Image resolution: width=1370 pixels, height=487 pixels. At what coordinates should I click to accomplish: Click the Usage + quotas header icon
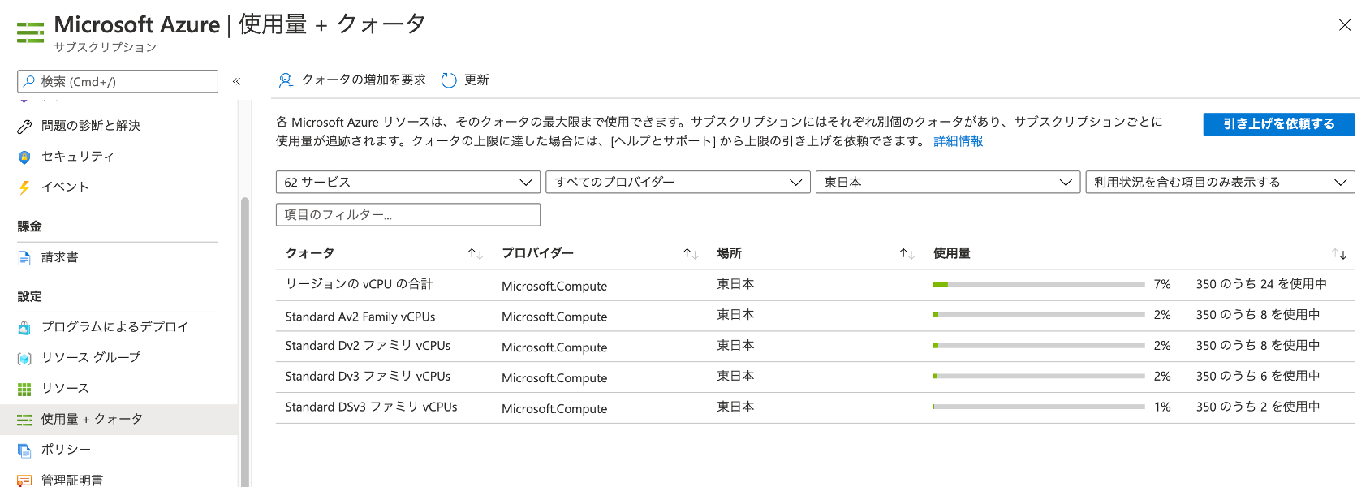(x=30, y=32)
